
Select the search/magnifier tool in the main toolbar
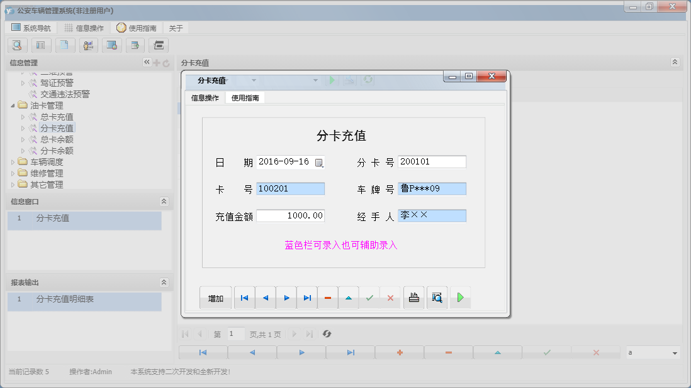[17, 45]
